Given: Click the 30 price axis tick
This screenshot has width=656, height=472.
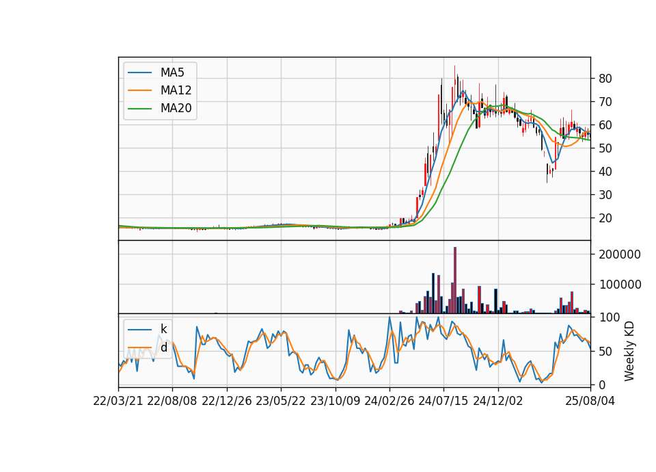Looking at the screenshot, I should 605,195.
